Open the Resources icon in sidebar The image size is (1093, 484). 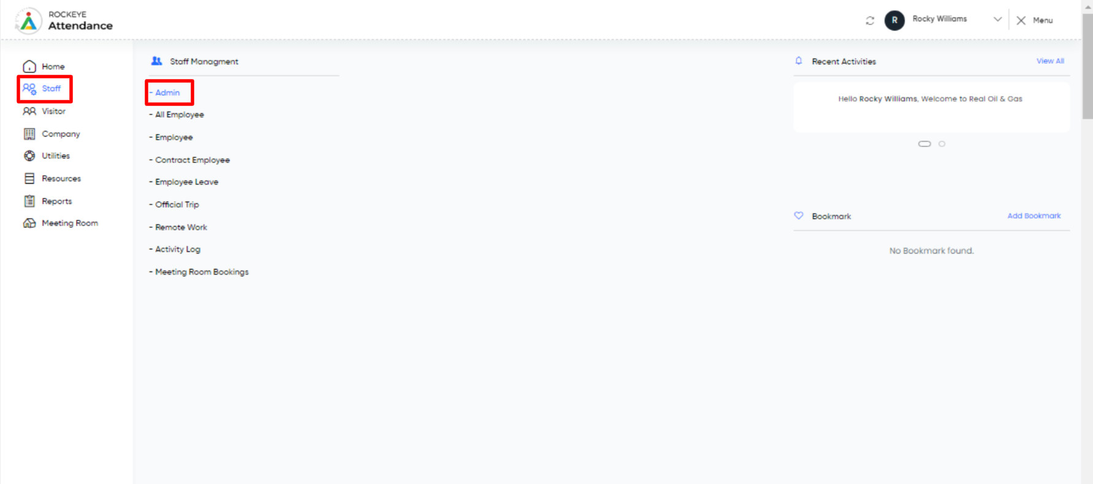[x=29, y=178]
